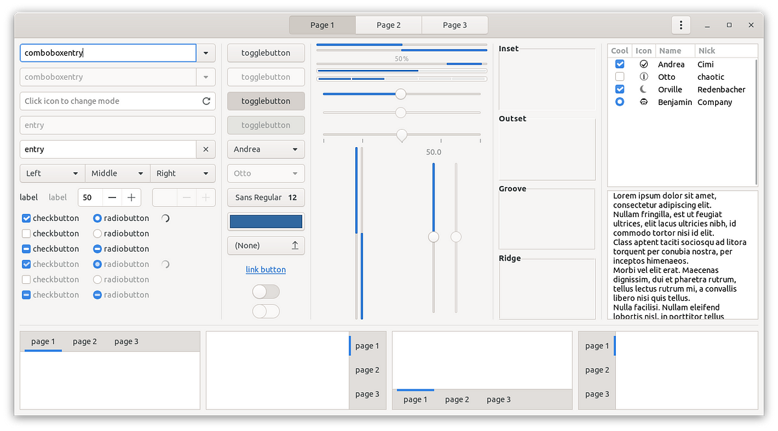Click the crescent moon icon in Orville row
This screenshot has height=431, width=778.
tap(644, 89)
